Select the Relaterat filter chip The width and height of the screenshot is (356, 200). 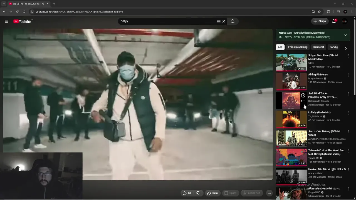(x=318, y=47)
